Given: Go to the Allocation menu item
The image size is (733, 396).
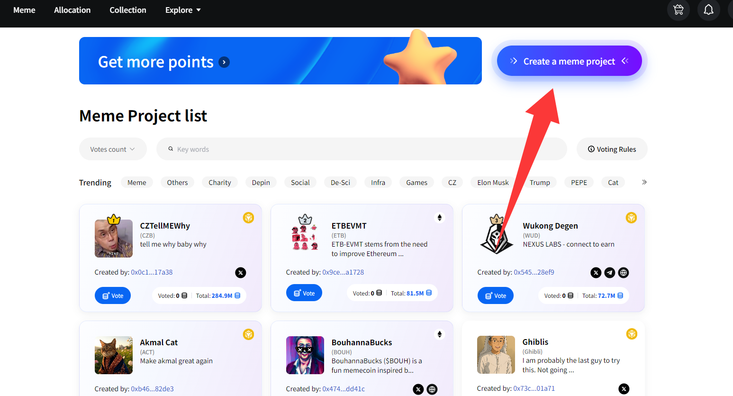Looking at the screenshot, I should tap(72, 10).
